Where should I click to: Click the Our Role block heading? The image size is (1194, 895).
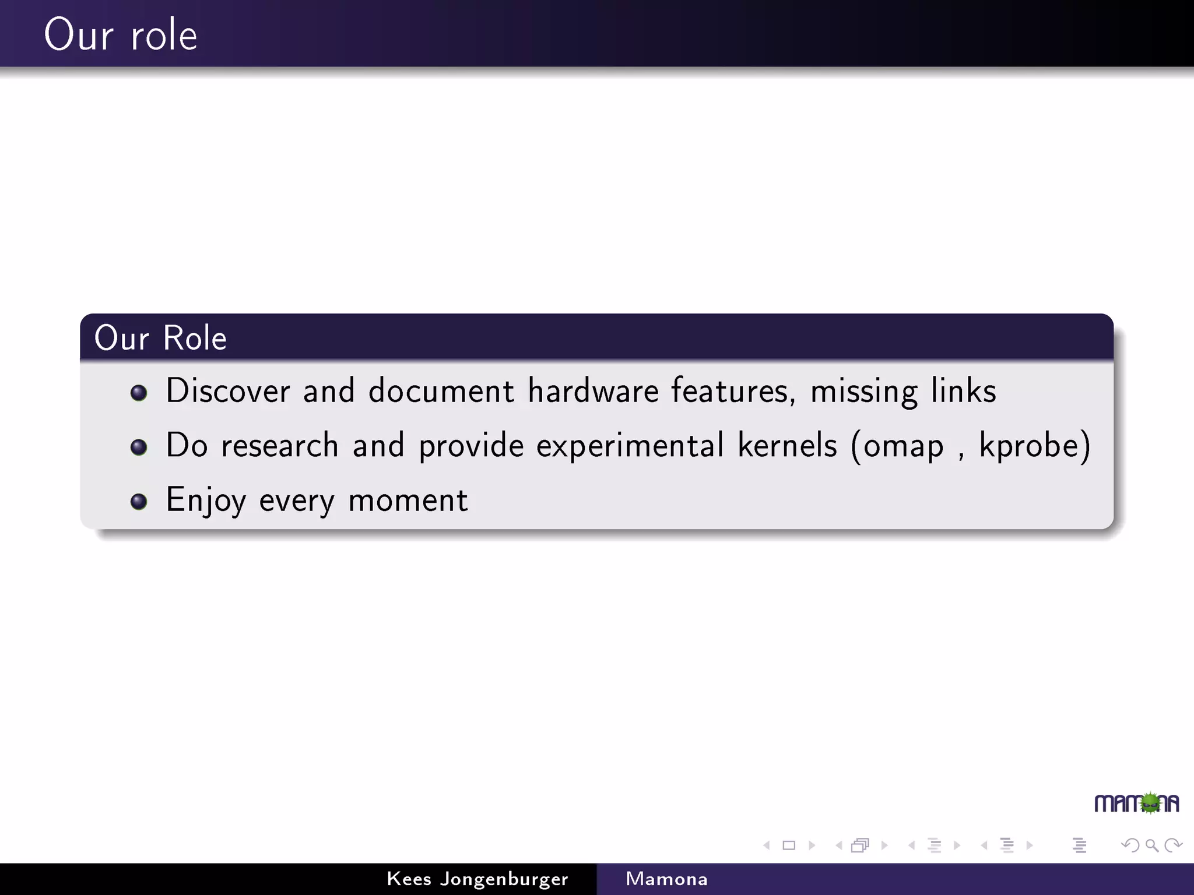point(160,338)
